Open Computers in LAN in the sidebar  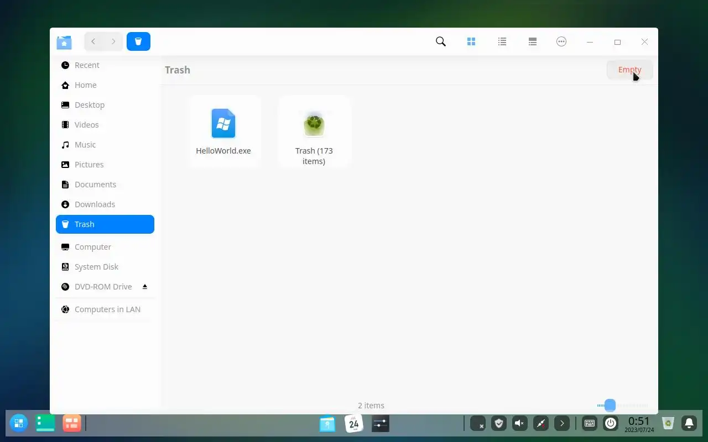point(105,309)
